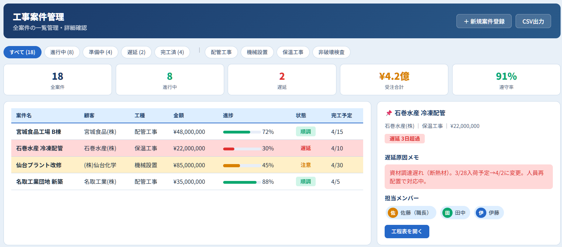Click the 72% progress bar for 宮城食品工場
This screenshot has width=562, height=247.
pyautogui.click(x=242, y=132)
